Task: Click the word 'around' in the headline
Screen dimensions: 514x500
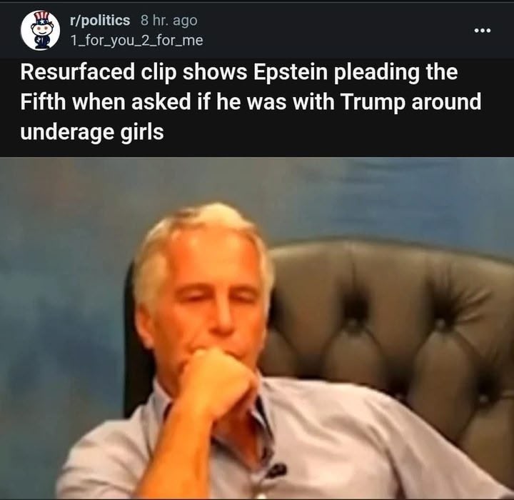Action: (446, 101)
